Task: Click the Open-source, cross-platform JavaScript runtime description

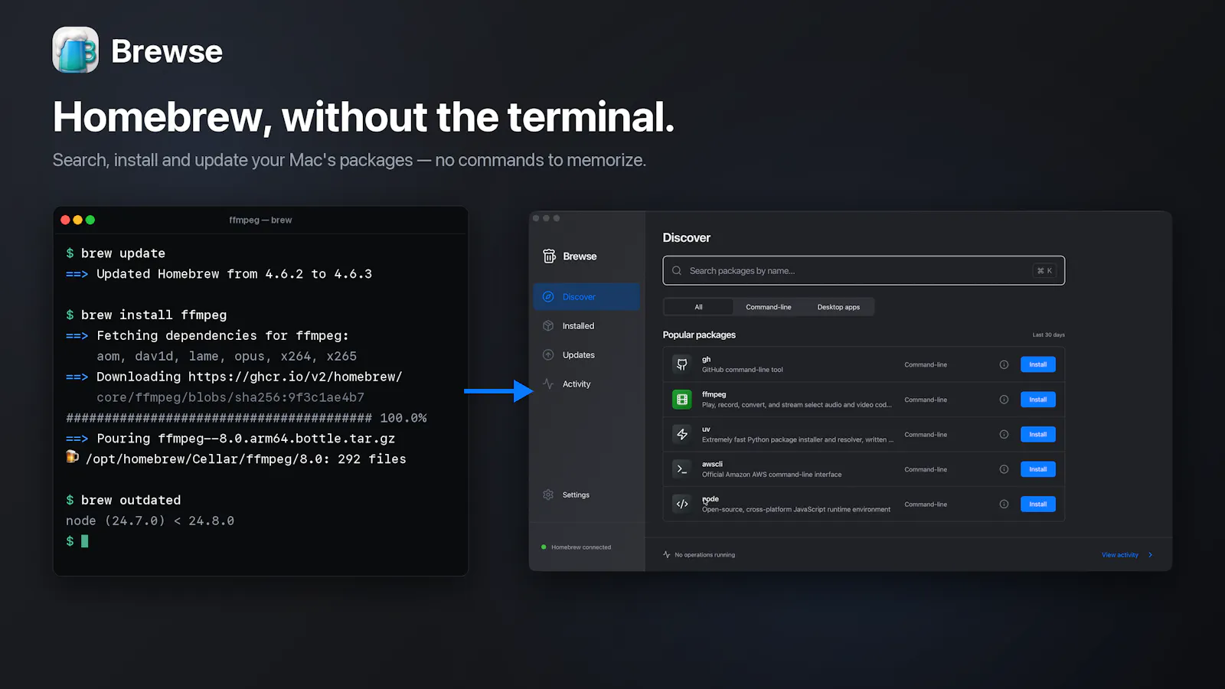Action: (796, 509)
